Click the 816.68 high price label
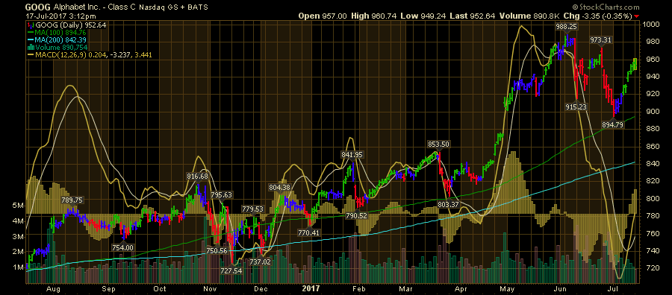 pos(197,176)
